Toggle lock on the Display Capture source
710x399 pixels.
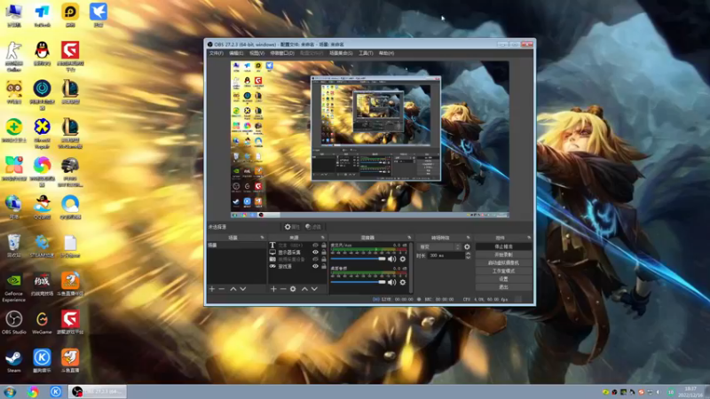coord(324,253)
